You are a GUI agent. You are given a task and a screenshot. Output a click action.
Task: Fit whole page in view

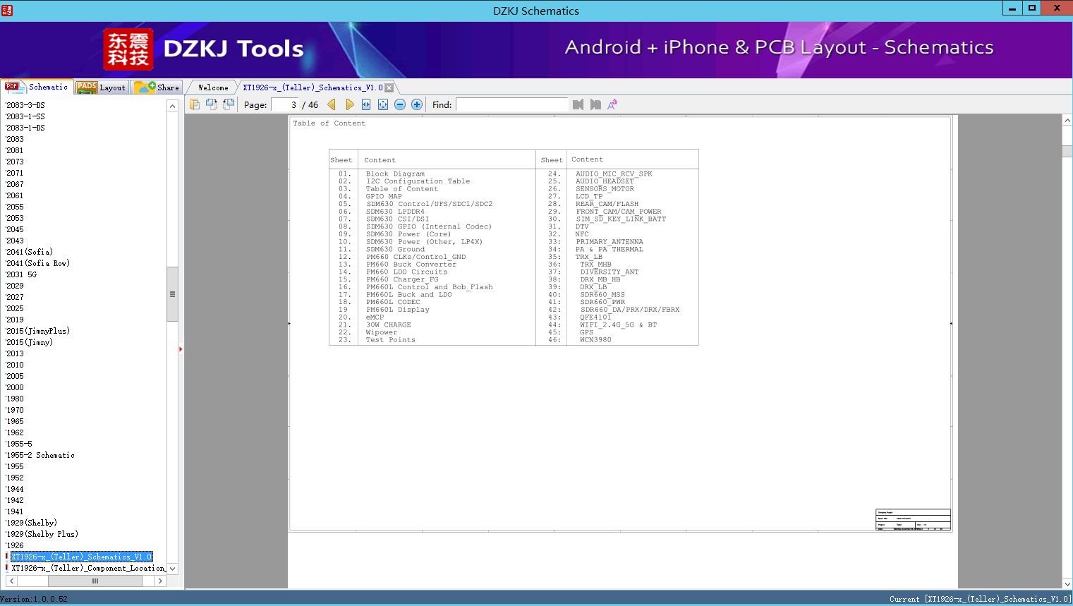coord(383,104)
